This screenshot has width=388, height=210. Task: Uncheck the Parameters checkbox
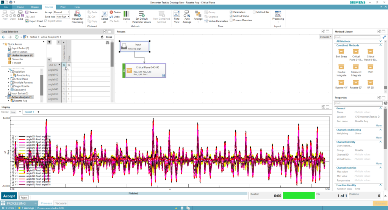pos(232,12)
